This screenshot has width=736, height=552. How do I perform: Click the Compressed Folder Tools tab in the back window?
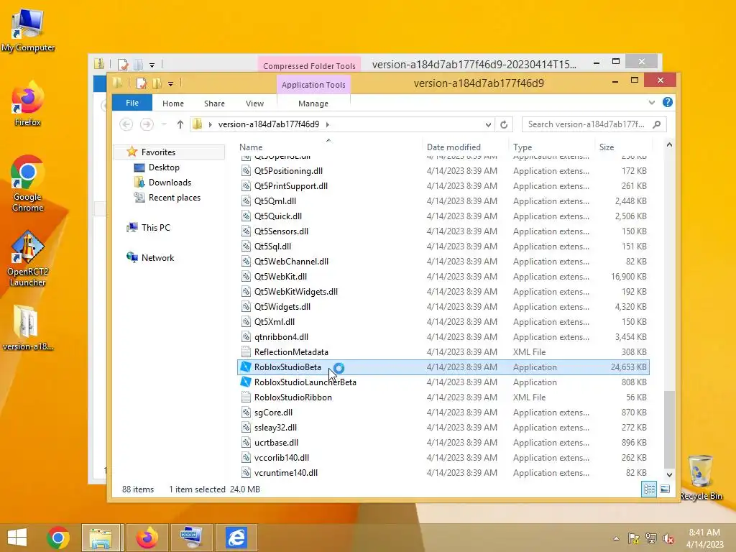tap(309, 65)
